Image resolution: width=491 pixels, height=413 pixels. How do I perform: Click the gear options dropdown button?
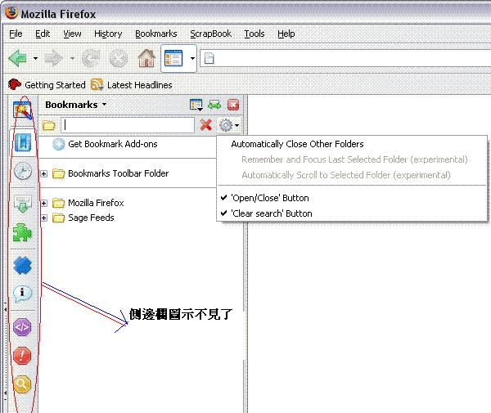pyautogui.click(x=229, y=125)
